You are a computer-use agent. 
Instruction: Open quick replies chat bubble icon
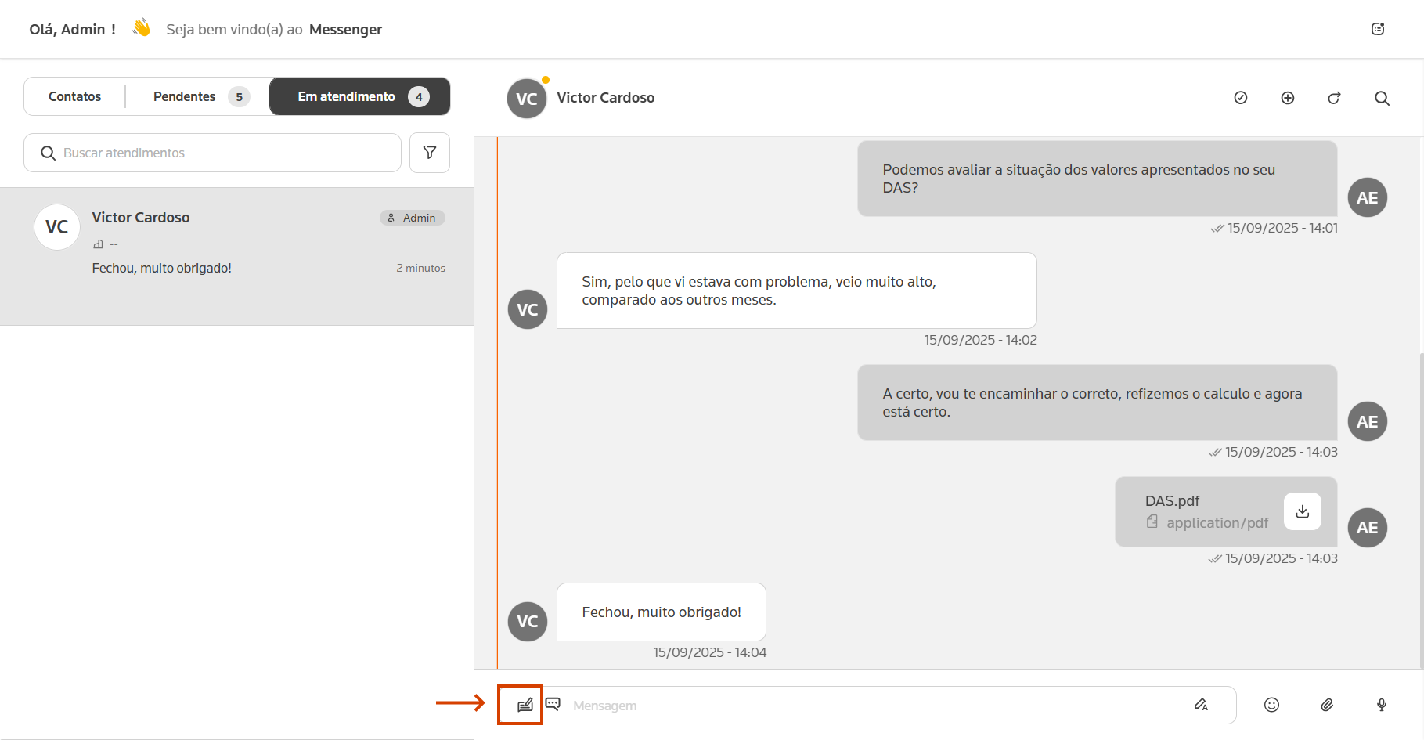(553, 704)
